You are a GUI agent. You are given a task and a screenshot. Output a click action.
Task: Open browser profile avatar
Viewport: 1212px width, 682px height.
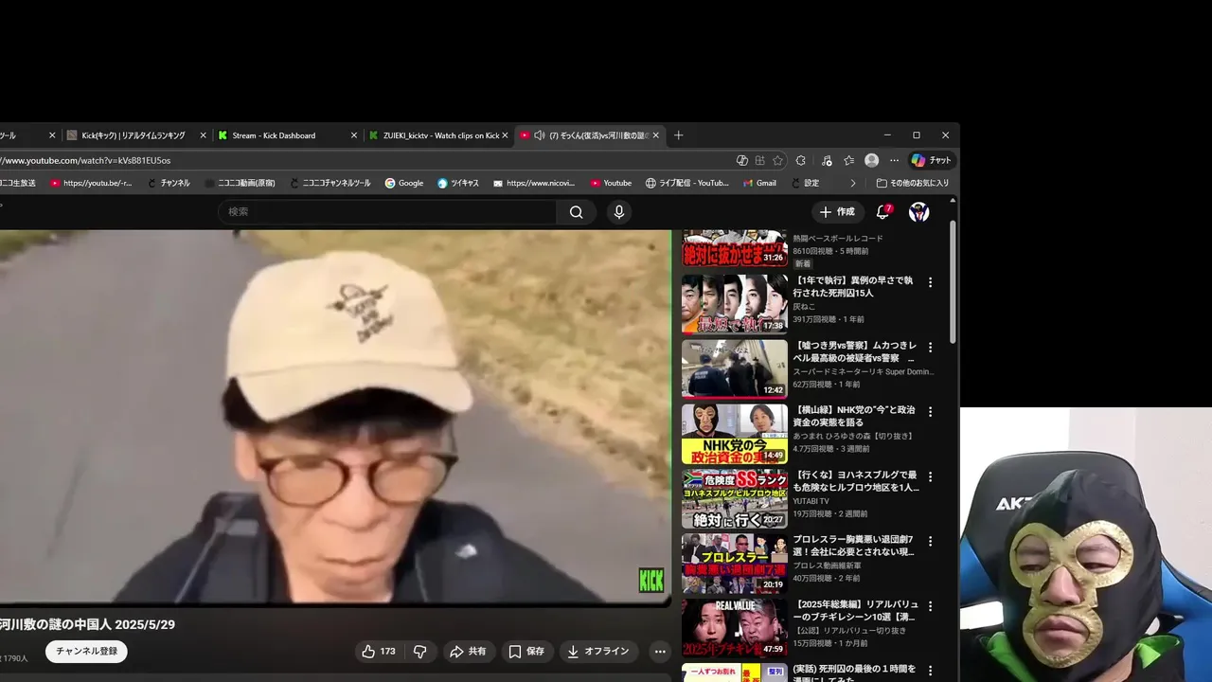click(x=871, y=161)
